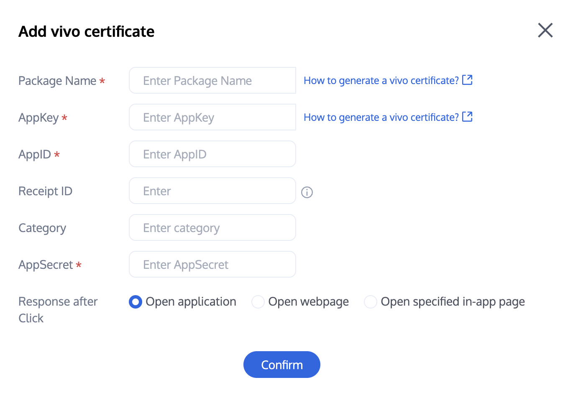Click the Open webpage label text
Screen dimensions: 573x398
[308, 302]
